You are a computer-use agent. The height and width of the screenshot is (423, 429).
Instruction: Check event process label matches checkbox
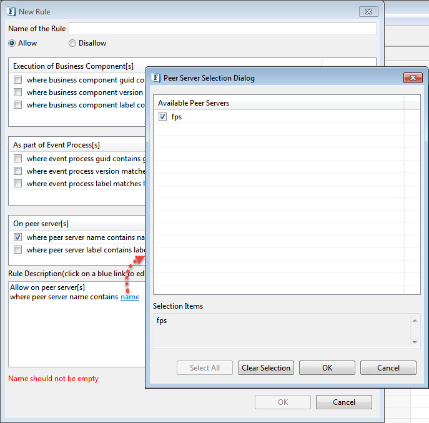pos(18,184)
